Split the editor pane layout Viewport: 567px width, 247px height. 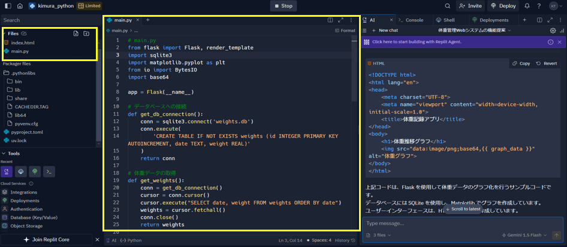coord(330,20)
